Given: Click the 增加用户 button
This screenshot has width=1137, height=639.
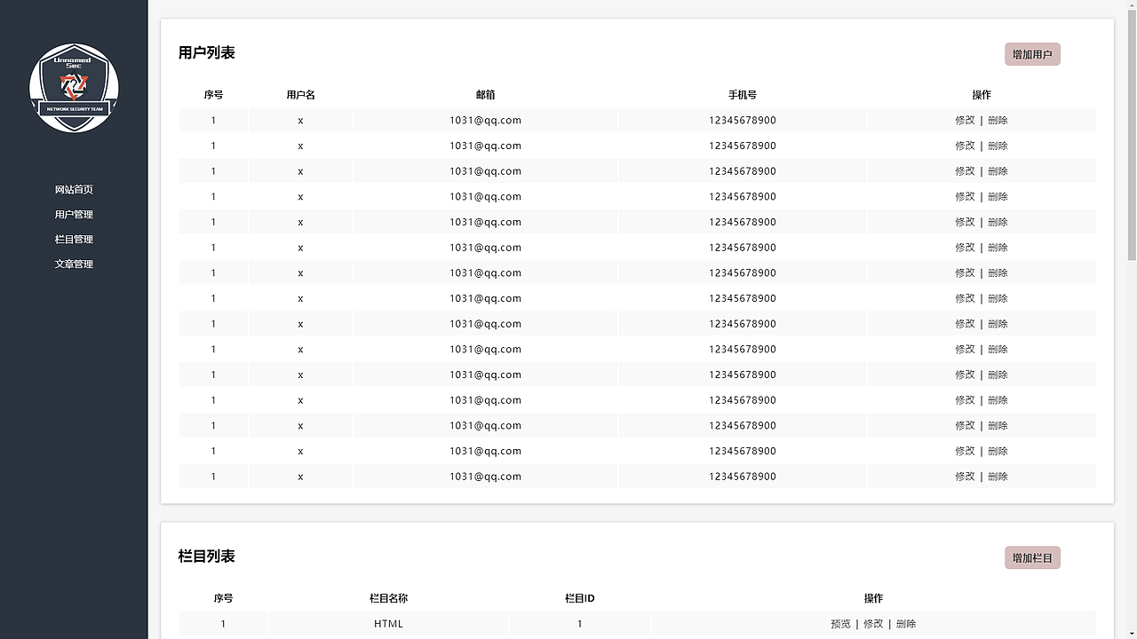Looking at the screenshot, I should tap(1032, 54).
